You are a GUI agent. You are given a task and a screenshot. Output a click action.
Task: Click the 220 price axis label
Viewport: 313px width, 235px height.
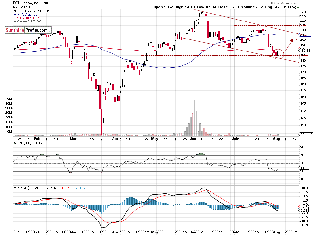tap(303, 21)
